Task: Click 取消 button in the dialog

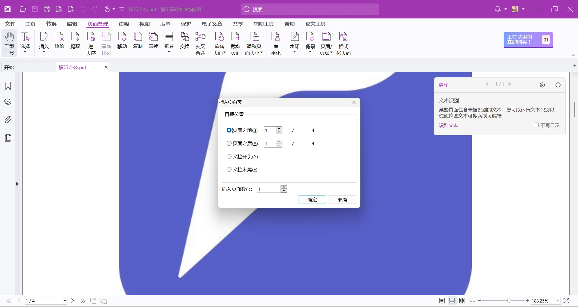Action: 342,199
